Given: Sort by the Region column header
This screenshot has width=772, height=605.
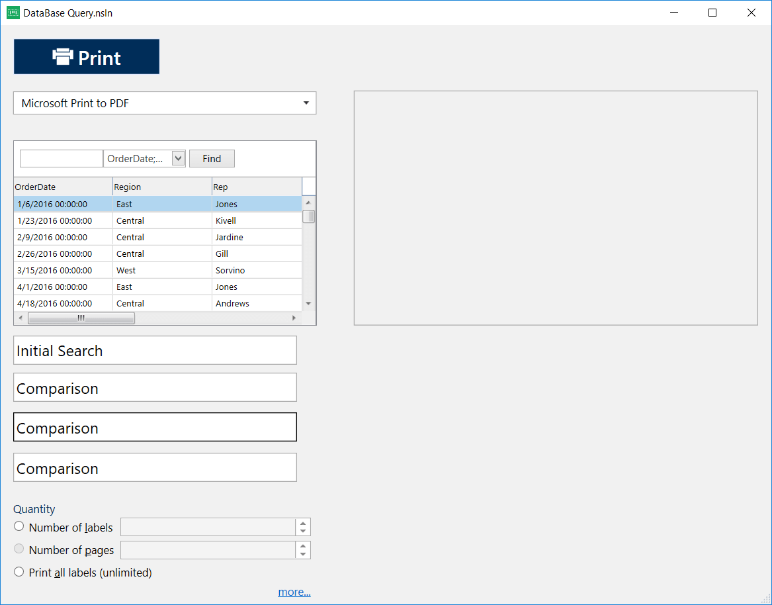Looking at the screenshot, I should [x=163, y=187].
